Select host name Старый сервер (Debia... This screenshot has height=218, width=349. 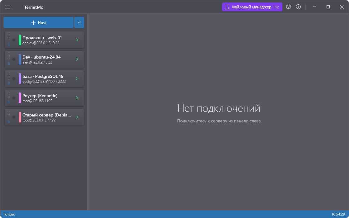47,115
